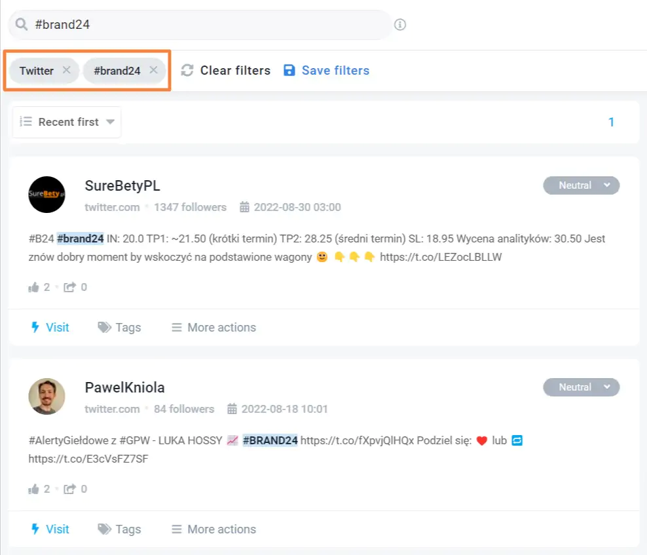Click Clear filters
This screenshot has width=647, height=555.
point(235,70)
